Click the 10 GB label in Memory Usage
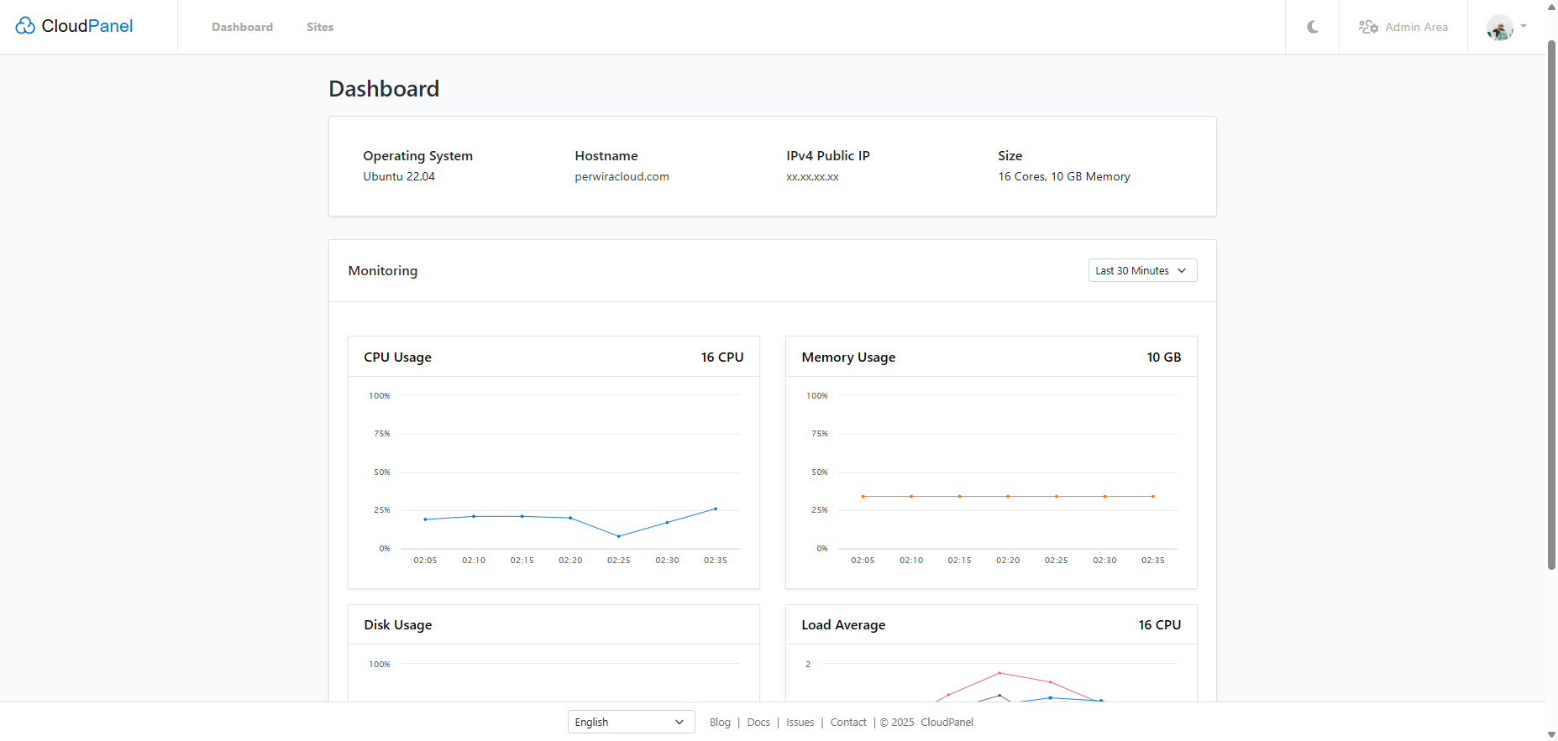Image resolution: width=1558 pixels, height=741 pixels. click(x=1163, y=357)
